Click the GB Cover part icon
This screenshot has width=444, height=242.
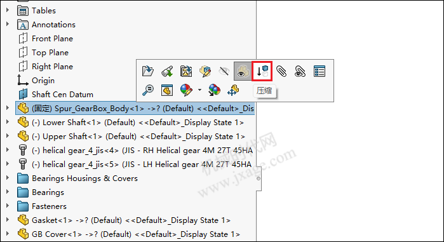[x=23, y=234]
